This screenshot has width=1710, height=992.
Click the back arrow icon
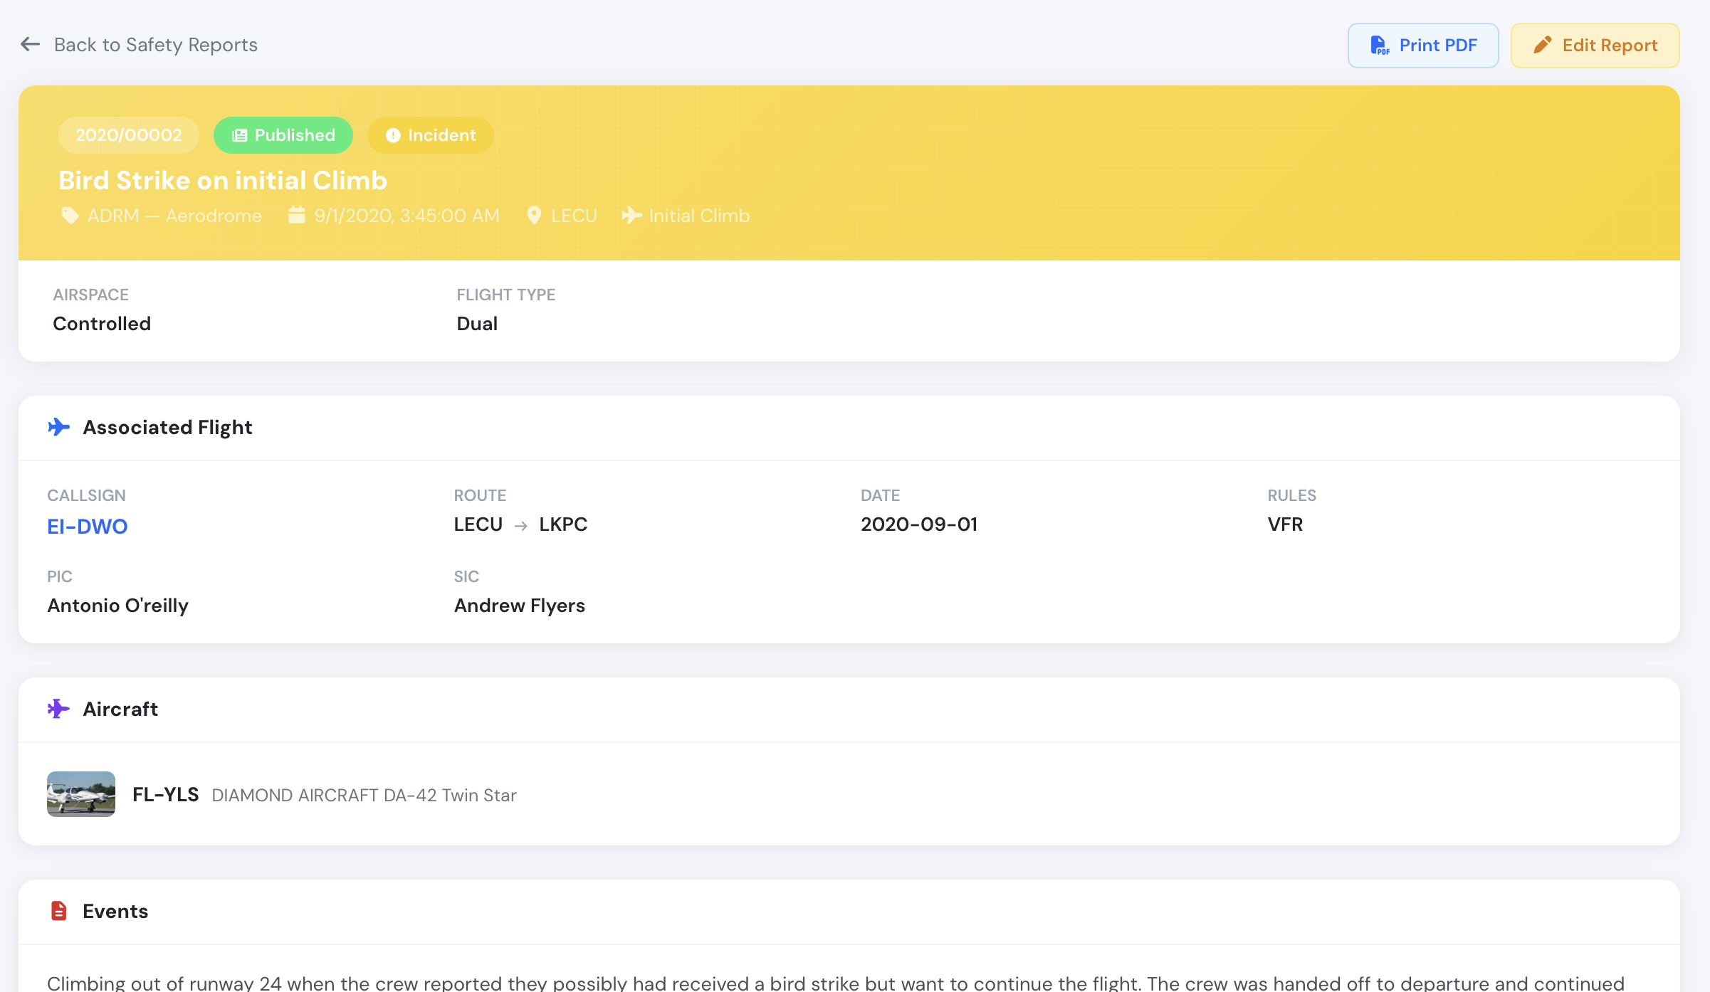[30, 44]
